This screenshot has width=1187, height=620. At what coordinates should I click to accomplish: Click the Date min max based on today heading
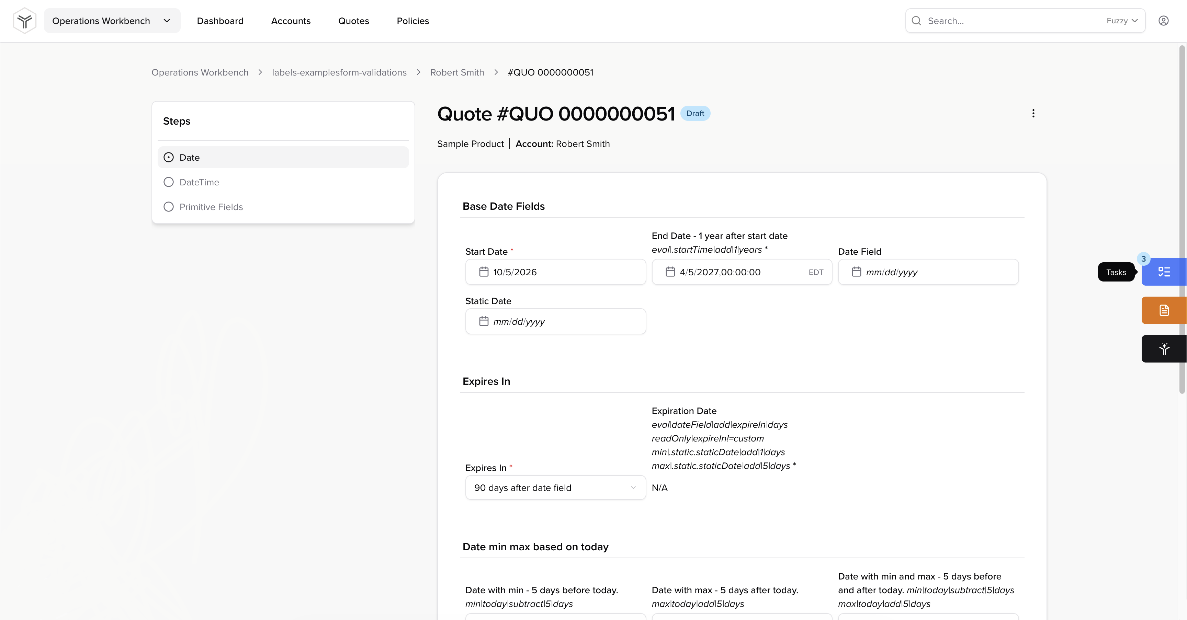coord(535,547)
